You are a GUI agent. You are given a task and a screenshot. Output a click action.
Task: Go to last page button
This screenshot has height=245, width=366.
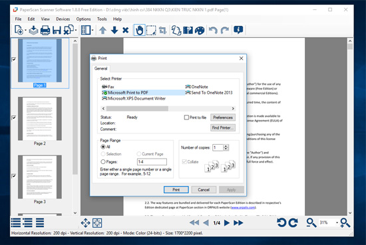pyautogui.click(x=238, y=223)
